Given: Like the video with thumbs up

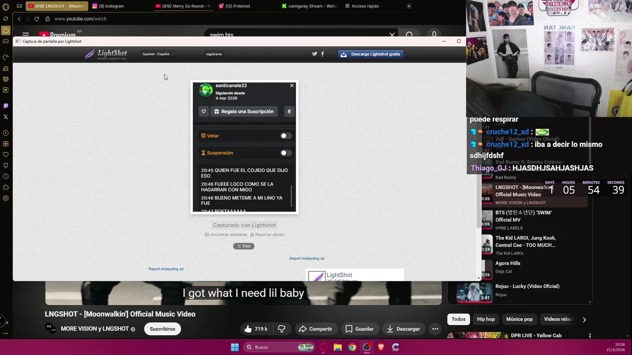Looking at the screenshot, I should tap(256, 329).
